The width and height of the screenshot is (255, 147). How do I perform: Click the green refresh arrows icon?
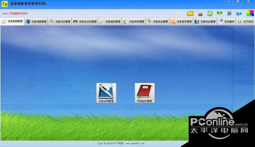point(210,13)
